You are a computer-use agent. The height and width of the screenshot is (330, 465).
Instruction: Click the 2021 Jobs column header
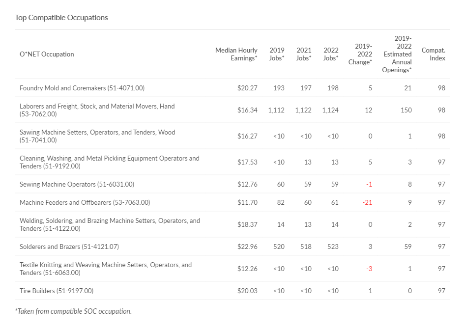tap(304, 54)
